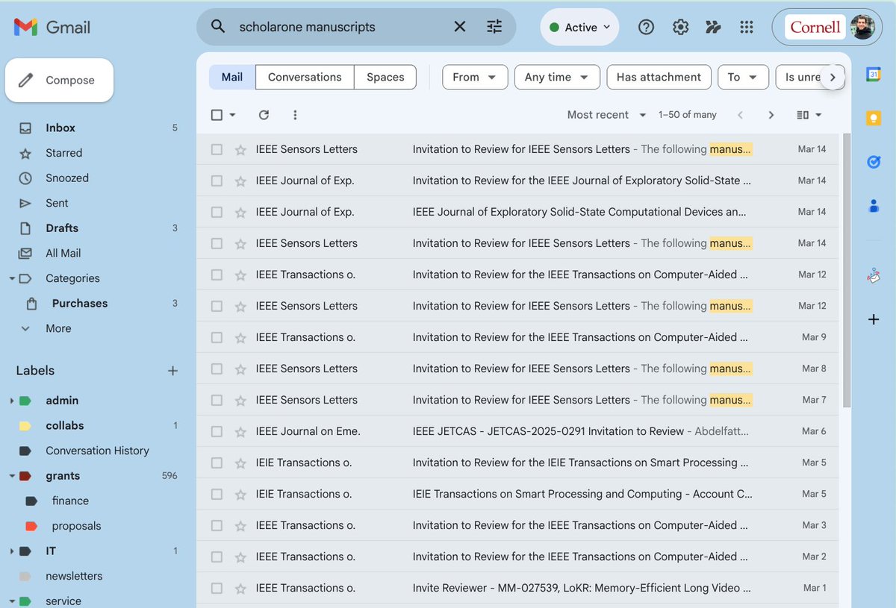
Task: Open the Any time filter dropdown
Action: (x=556, y=77)
